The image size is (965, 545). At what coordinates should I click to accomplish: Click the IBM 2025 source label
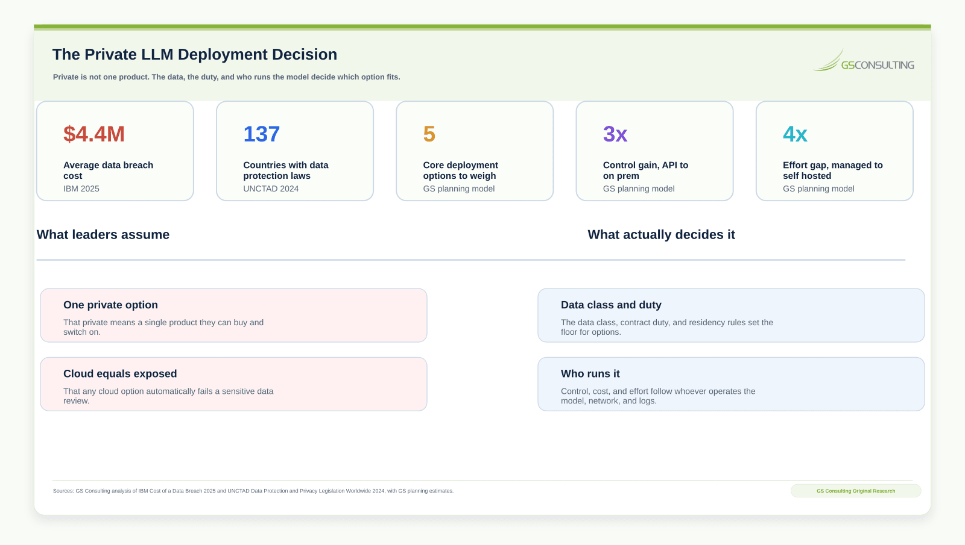click(x=81, y=188)
